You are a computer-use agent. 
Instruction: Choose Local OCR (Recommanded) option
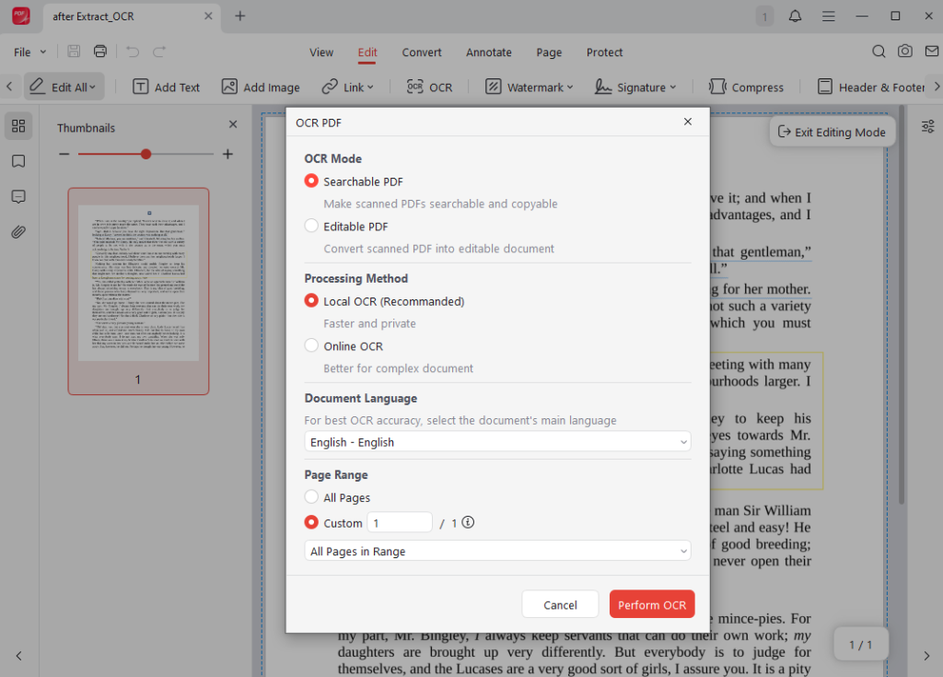311,300
